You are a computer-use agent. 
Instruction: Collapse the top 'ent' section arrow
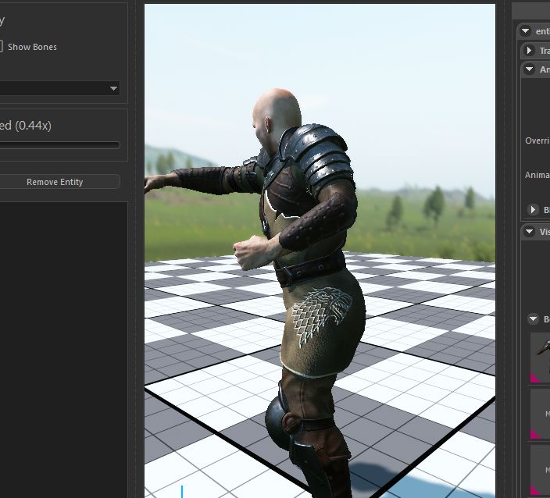[526, 31]
